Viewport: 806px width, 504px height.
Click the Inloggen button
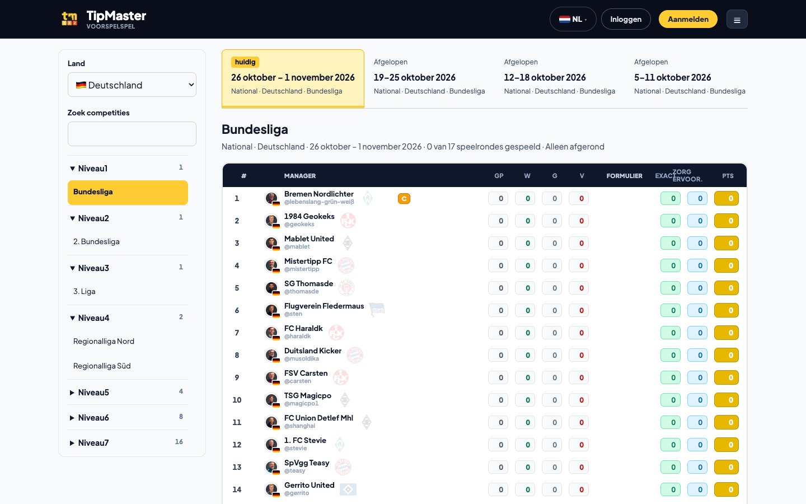click(x=626, y=19)
